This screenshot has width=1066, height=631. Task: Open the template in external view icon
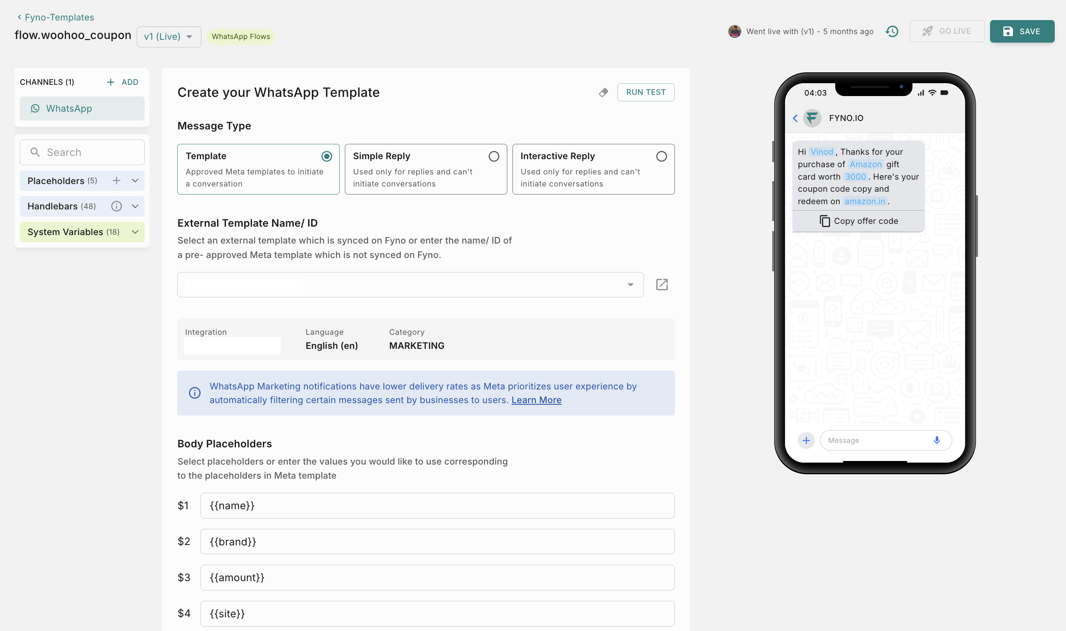pyautogui.click(x=662, y=285)
